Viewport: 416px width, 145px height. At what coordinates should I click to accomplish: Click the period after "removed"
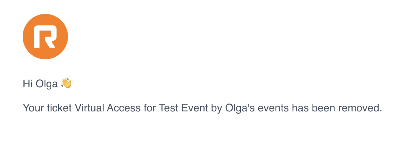(381, 111)
